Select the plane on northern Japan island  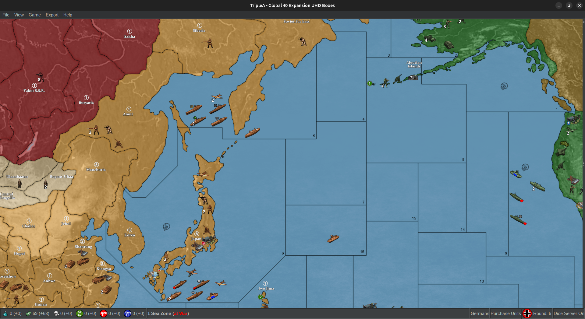point(203,174)
